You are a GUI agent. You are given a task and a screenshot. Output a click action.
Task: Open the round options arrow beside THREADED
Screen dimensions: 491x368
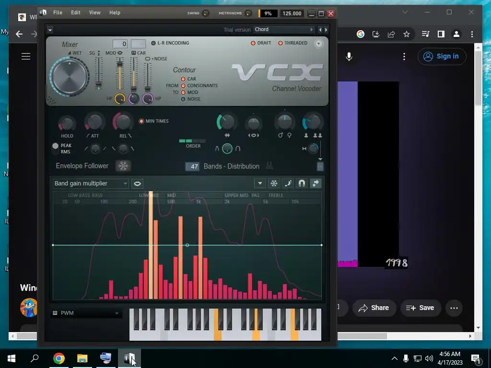tap(318, 44)
